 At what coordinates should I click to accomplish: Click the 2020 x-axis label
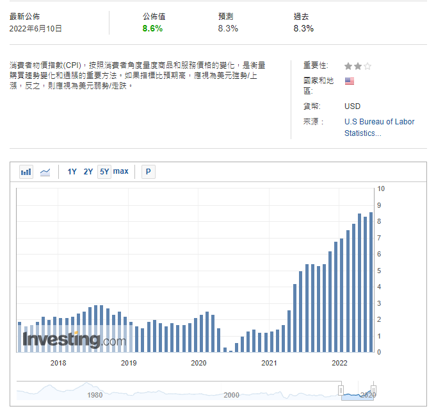(198, 363)
